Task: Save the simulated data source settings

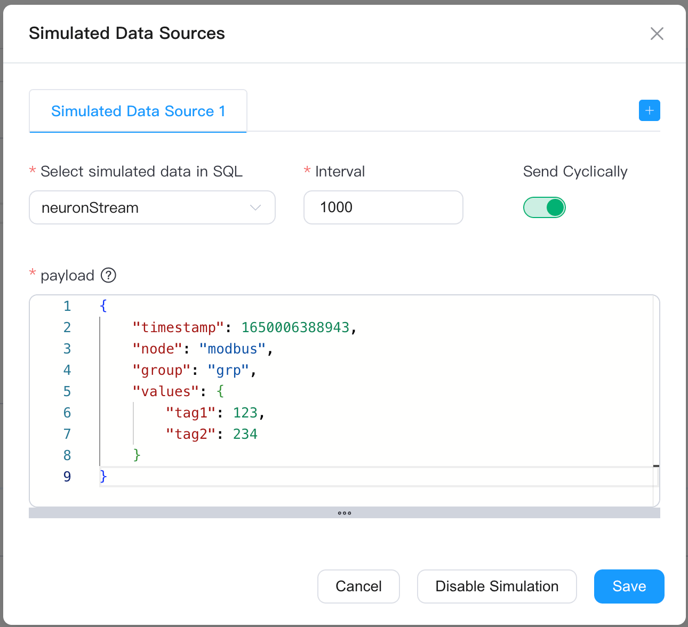Action: pos(629,586)
